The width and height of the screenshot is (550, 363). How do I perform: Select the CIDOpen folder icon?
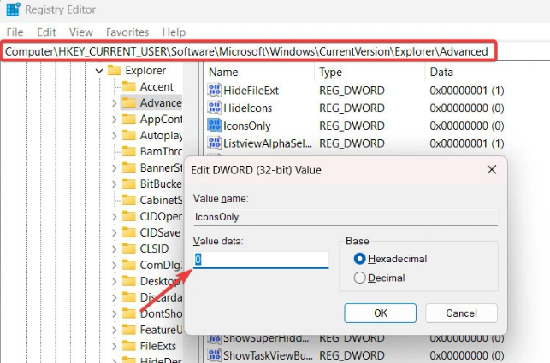pos(128,216)
